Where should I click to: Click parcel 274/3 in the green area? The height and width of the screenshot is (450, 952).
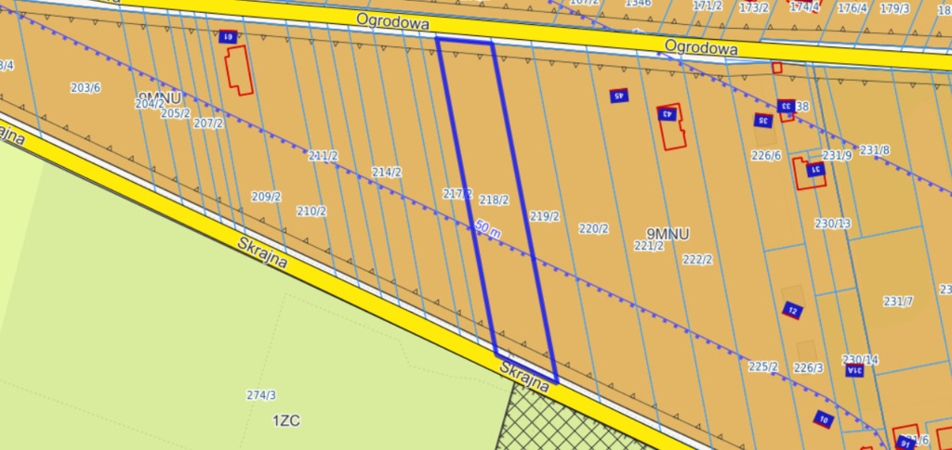point(261,395)
